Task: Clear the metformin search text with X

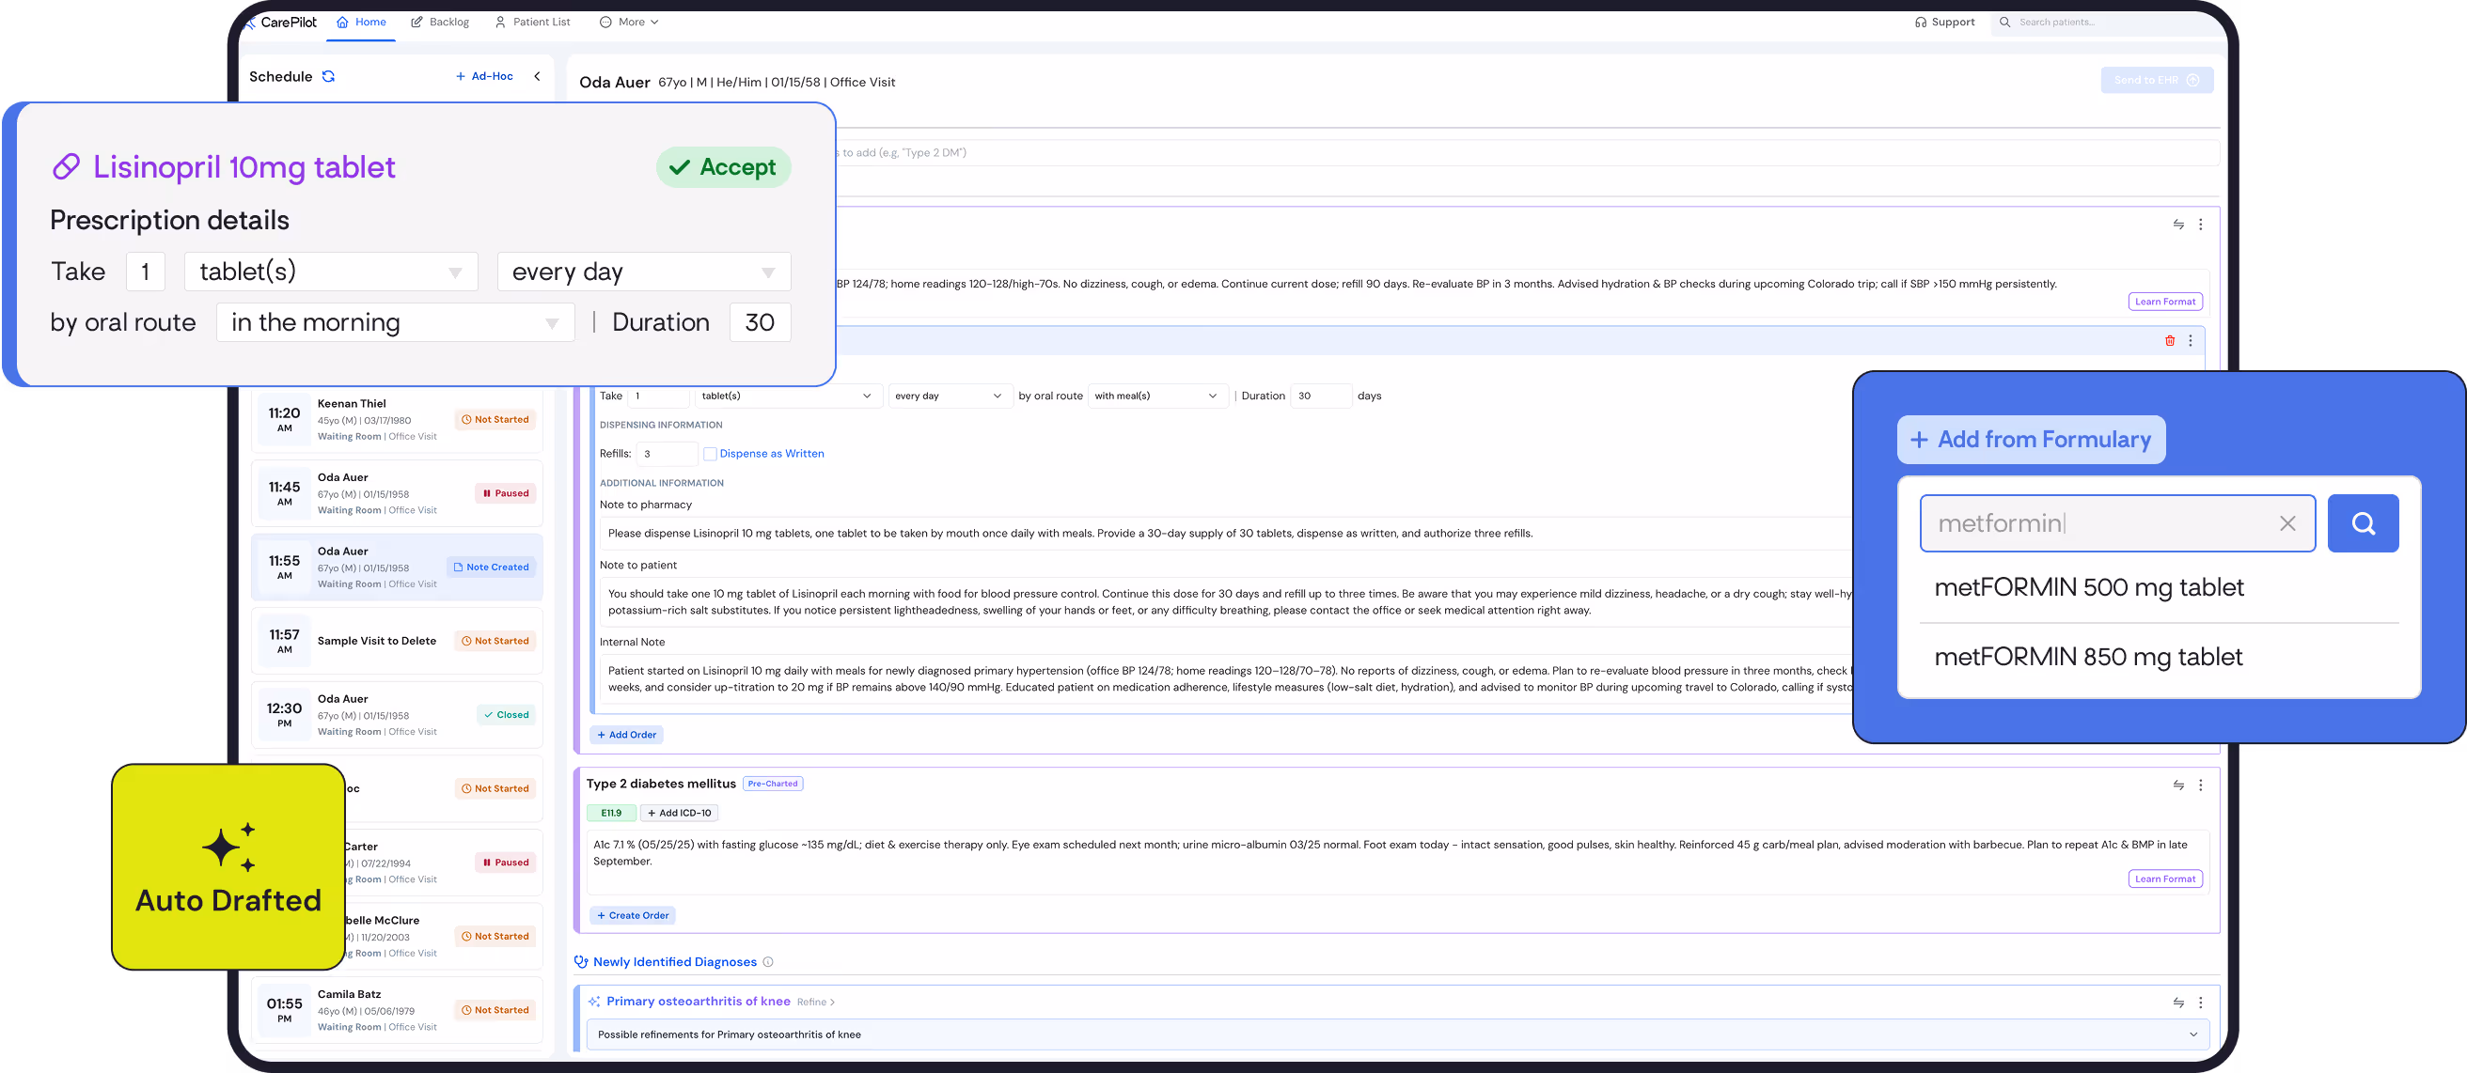Action: click(2286, 523)
